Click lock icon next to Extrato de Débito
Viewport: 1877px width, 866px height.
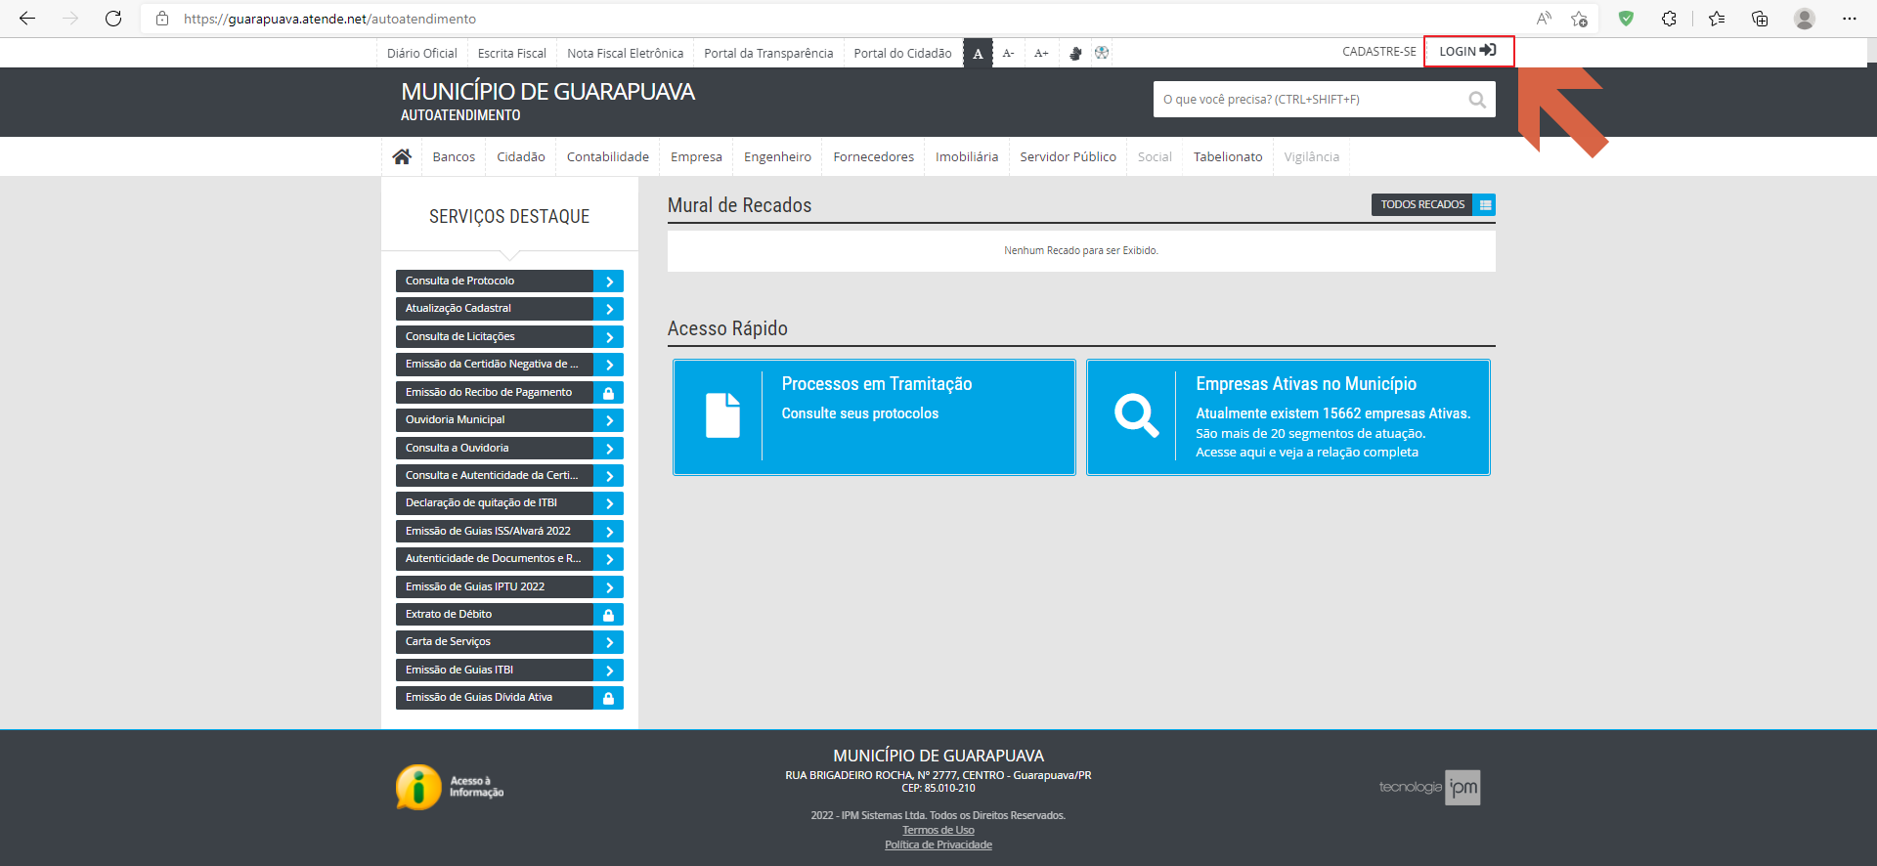608,615
